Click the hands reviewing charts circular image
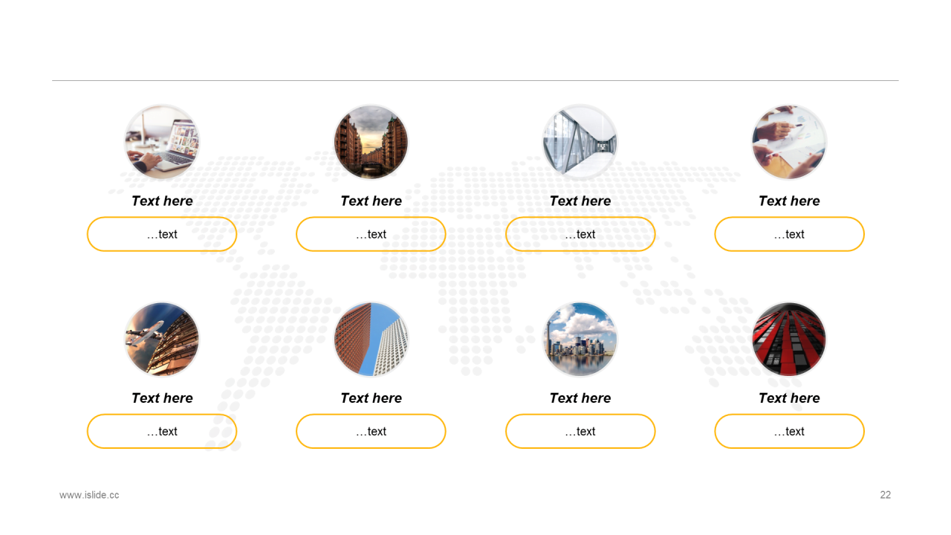 [x=789, y=142]
